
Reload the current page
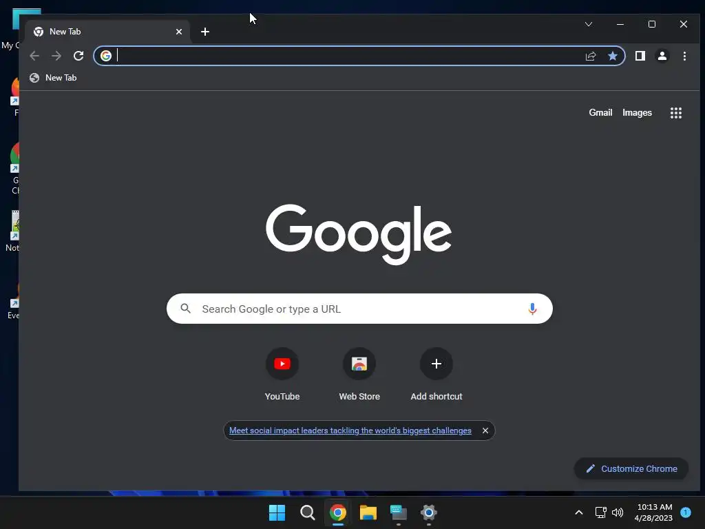[78, 56]
